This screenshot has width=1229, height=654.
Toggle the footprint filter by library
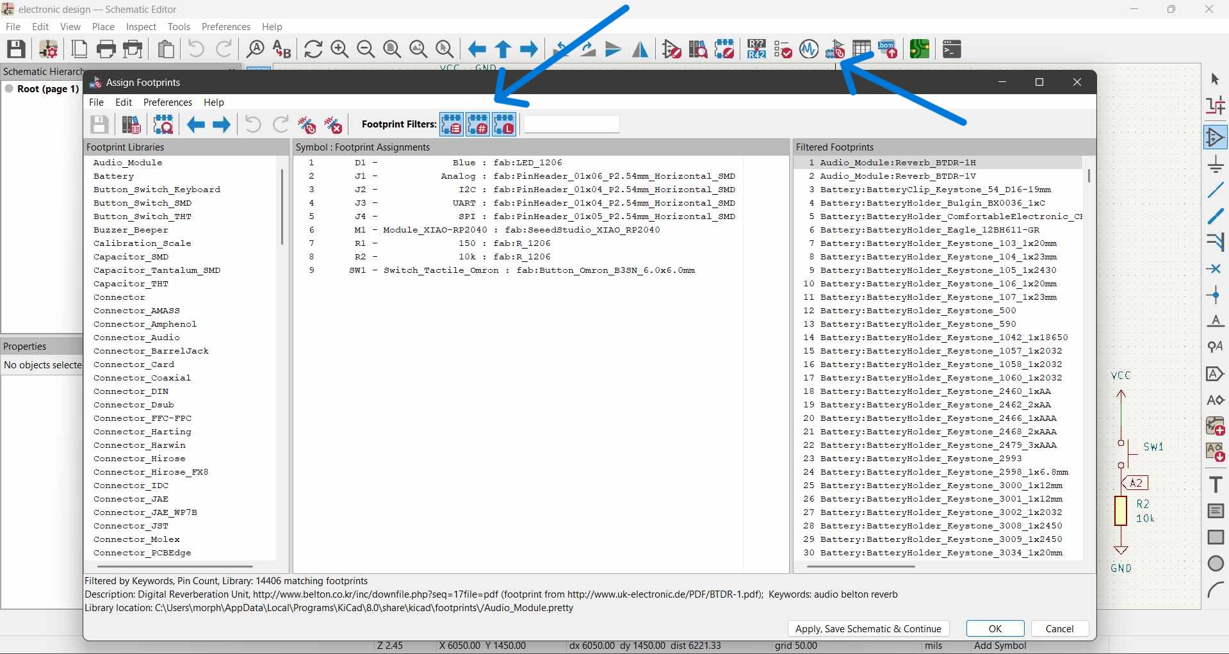click(504, 124)
